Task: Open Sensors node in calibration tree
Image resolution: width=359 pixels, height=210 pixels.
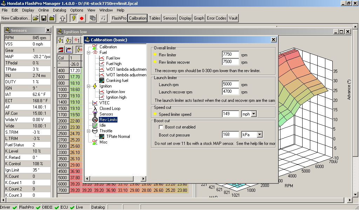Action: [106, 114]
